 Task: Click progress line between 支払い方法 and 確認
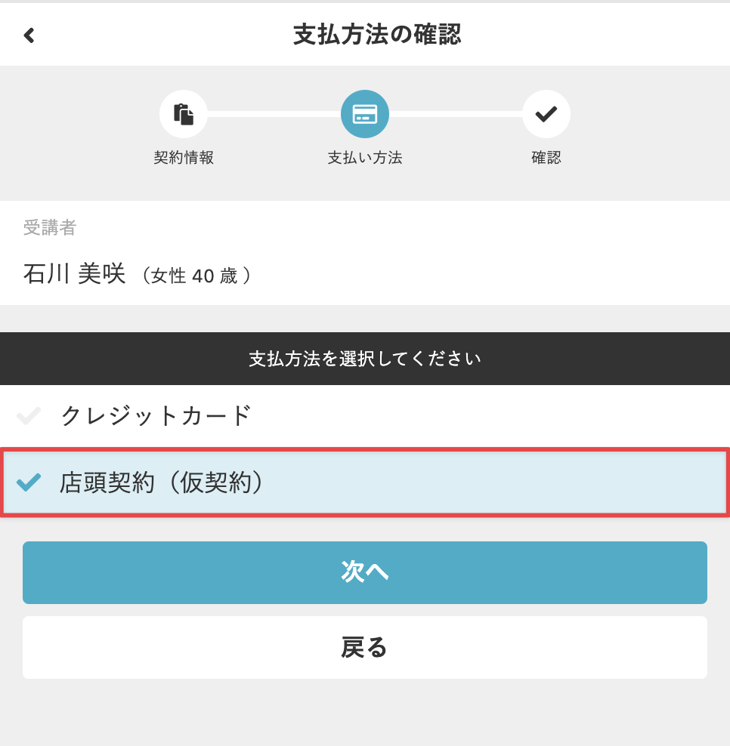[456, 115]
